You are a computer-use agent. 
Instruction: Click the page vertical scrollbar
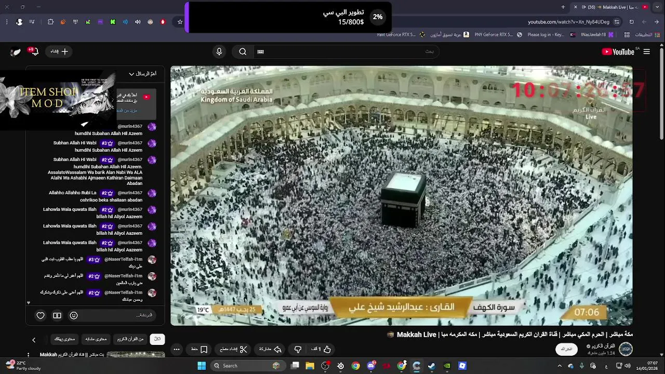click(661, 94)
